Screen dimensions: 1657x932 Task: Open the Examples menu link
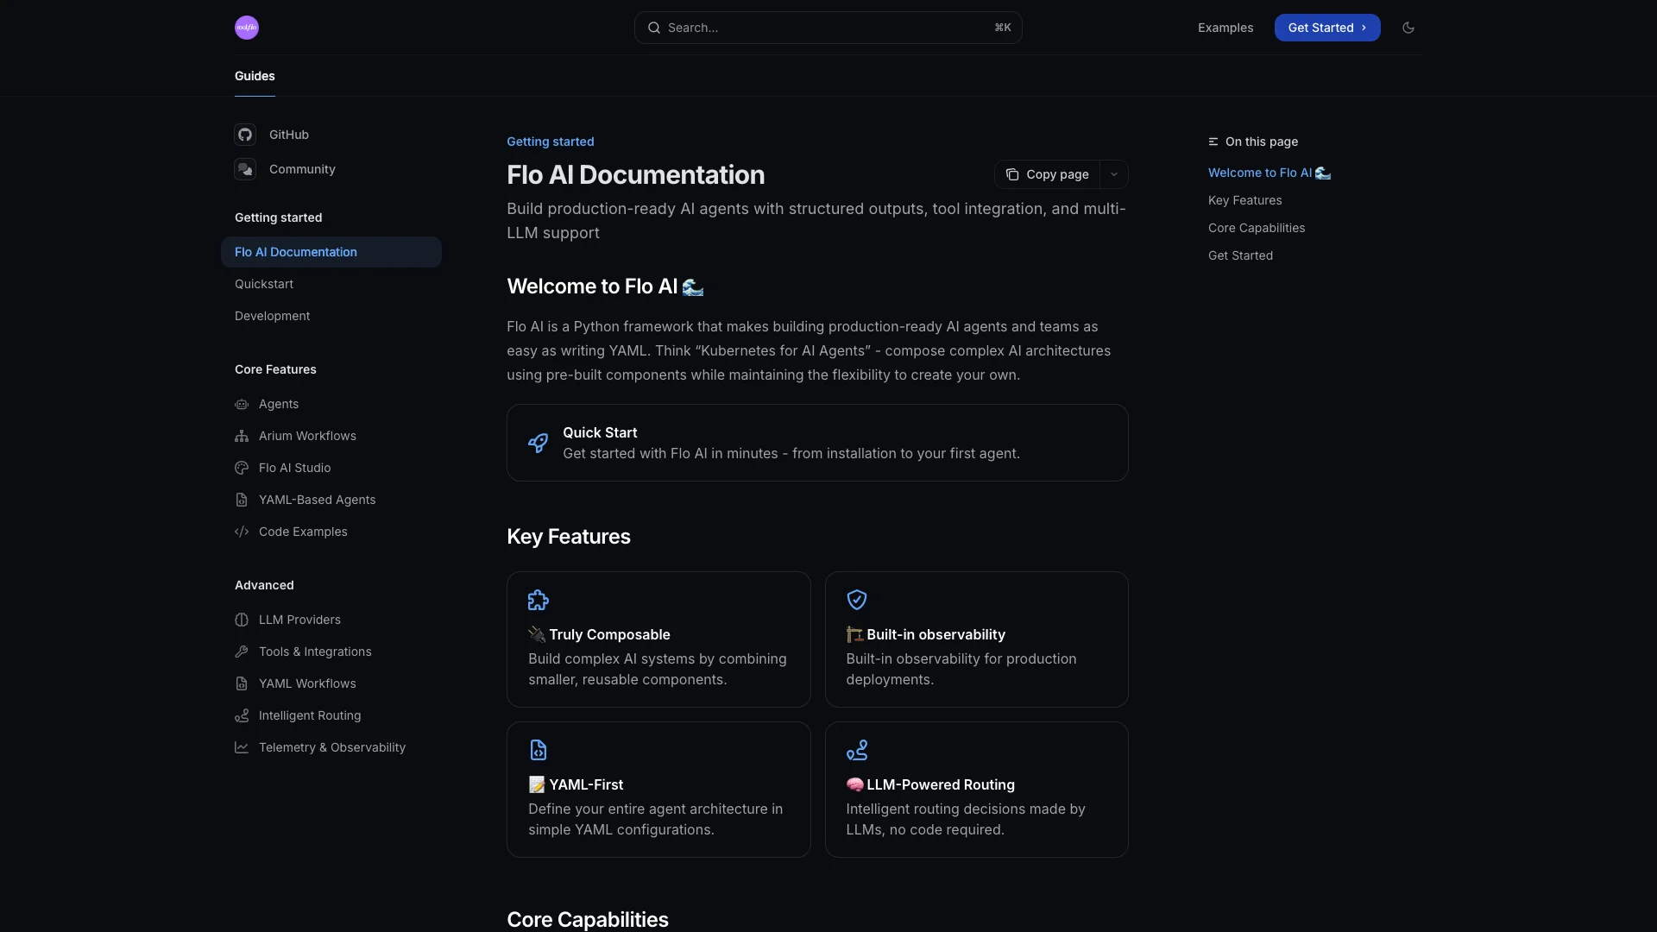coord(1225,28)
